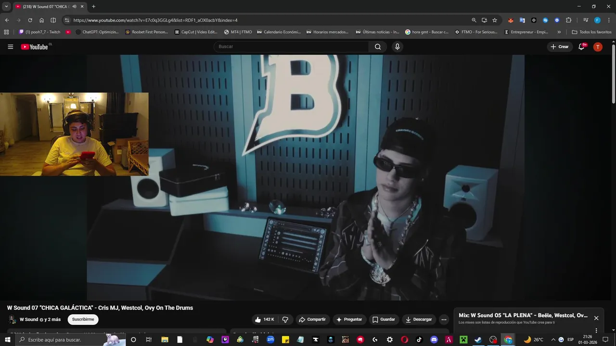Click the Suscribirme button
616x346 pixels.
point(83,320)
